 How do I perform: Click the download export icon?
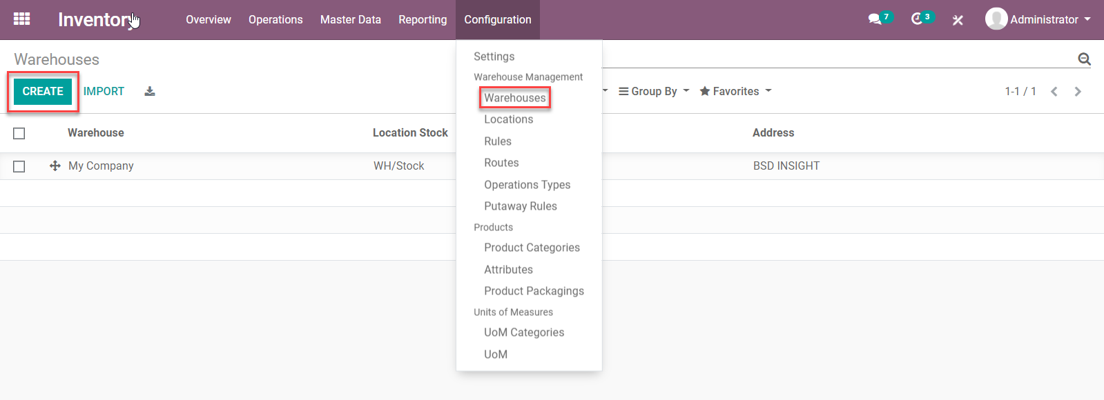[x=150, y=91]
